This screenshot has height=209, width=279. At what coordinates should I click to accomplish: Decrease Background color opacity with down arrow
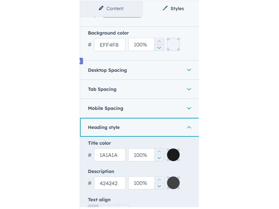(x=159, y=48)
